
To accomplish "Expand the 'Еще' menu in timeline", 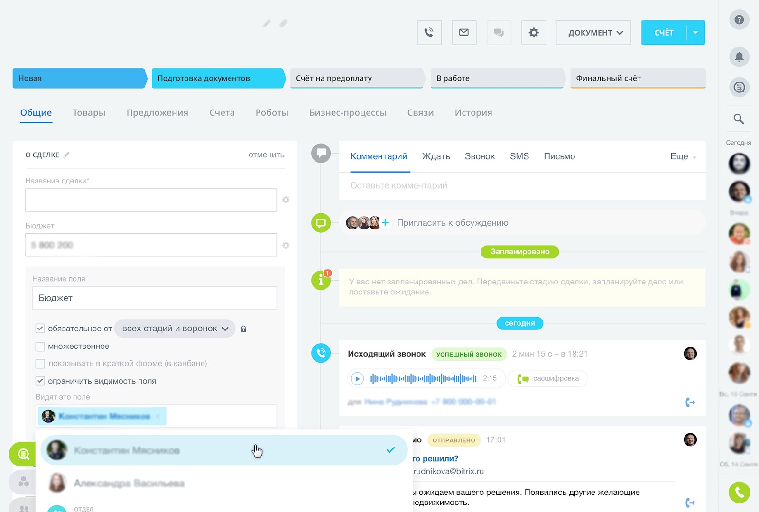I will 683,156.
